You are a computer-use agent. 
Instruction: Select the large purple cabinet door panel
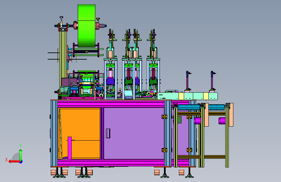tap(134, 133)
